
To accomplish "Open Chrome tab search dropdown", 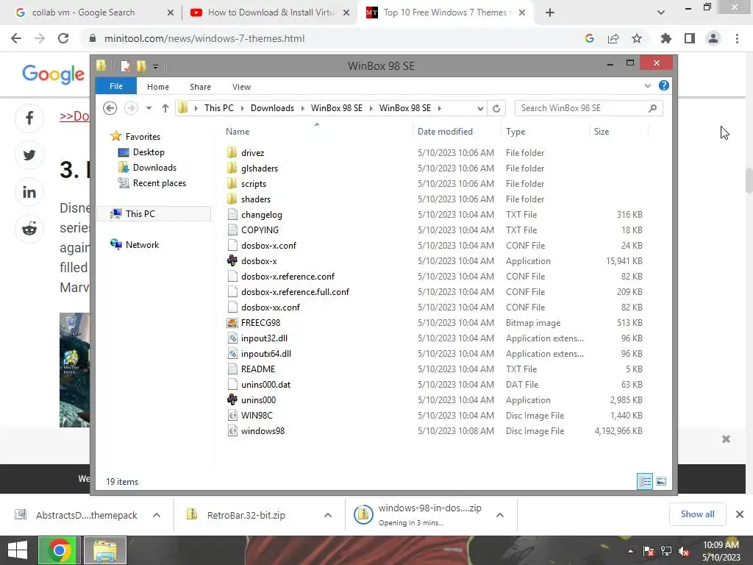I will point(661,13).
